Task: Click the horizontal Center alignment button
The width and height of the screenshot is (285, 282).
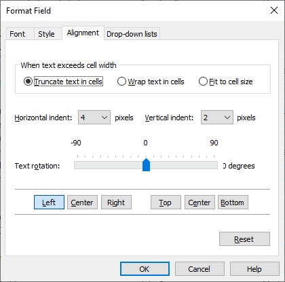Action: (82, 202)
